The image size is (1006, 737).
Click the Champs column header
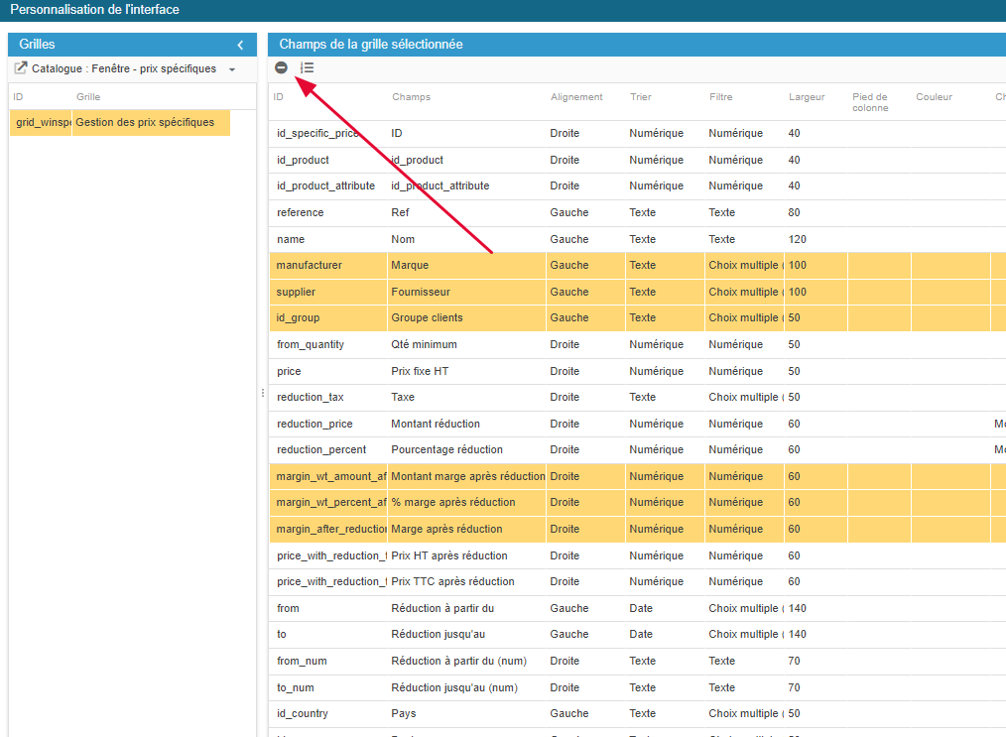tap(411, 97)
